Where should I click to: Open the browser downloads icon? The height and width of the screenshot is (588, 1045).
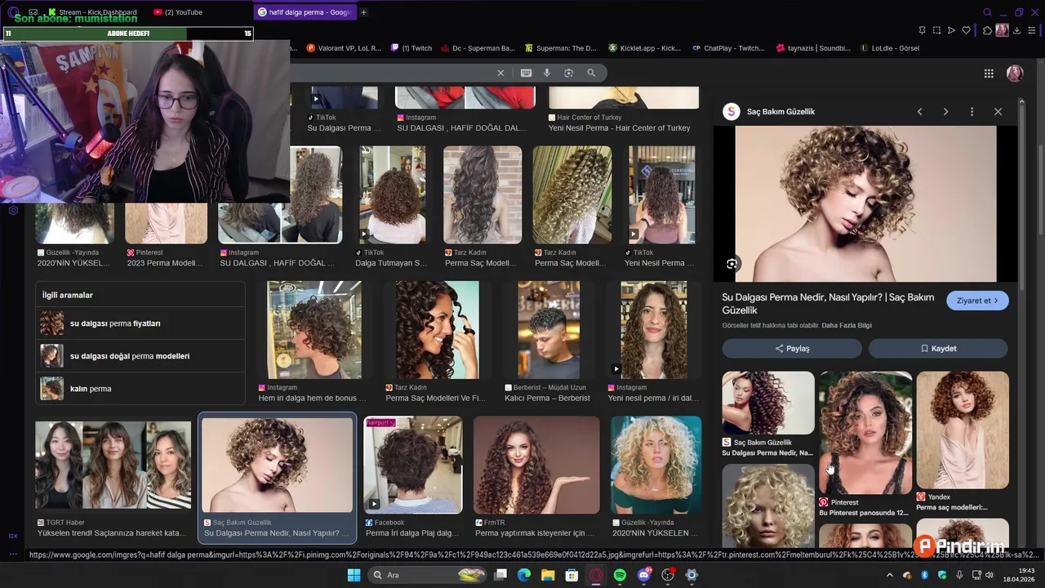pyautogui.click(x=1016, y=30)
